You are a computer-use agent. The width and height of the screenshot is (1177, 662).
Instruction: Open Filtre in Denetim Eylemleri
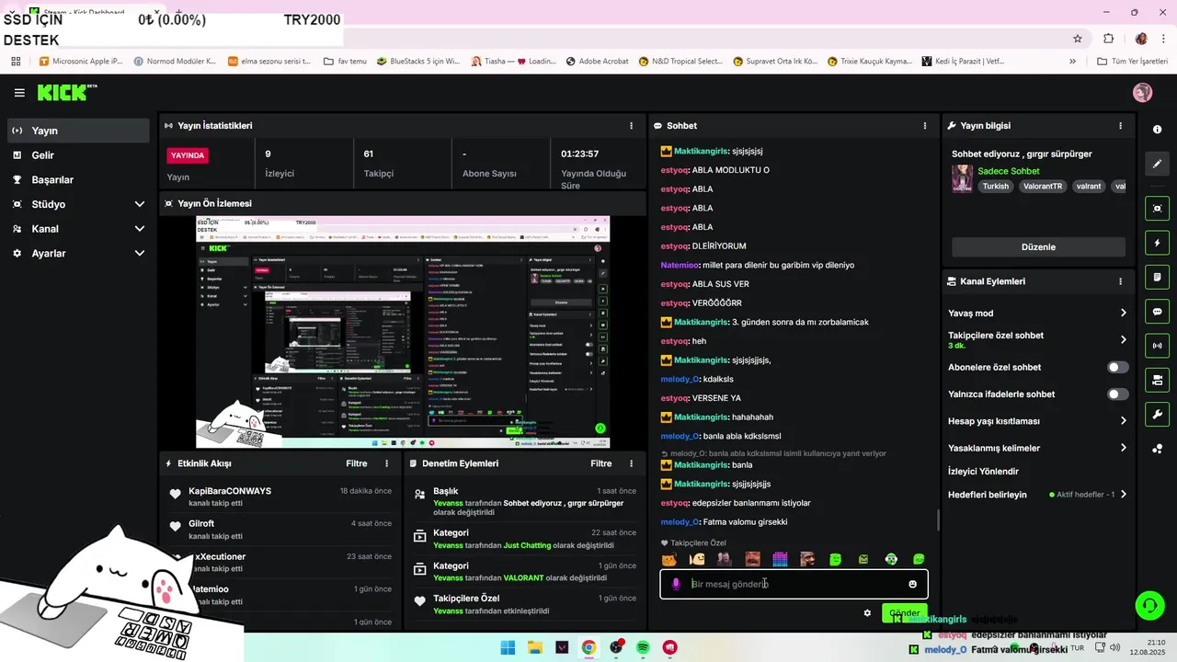coord(601,463)
